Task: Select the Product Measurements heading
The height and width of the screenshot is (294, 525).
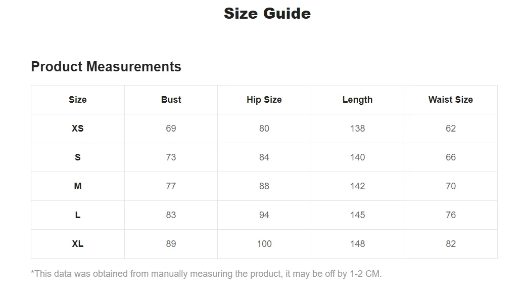Action: 106,67
